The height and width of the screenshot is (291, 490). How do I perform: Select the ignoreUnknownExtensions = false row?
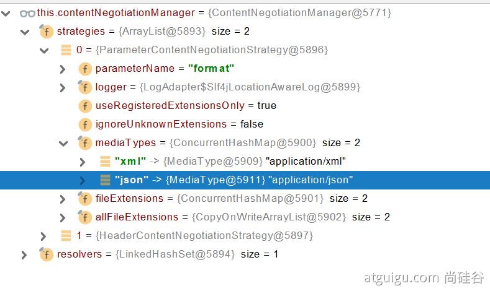point(179,124)
